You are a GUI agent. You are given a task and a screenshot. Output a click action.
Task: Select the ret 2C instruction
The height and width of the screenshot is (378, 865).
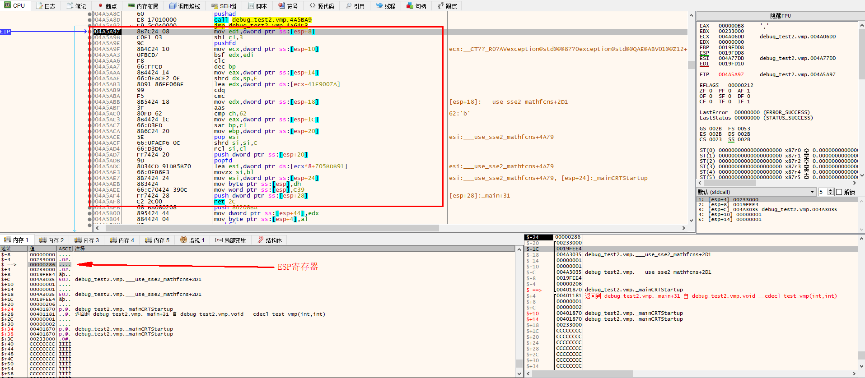[x=224, y=202]
